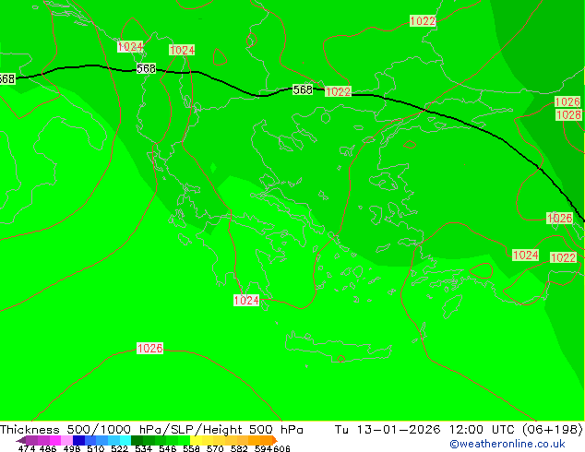Image resolution: width=585 pixels, height=452 pixels.
Task: Click the weatheronline.co.uk copyright link
Action: [507, 444]
